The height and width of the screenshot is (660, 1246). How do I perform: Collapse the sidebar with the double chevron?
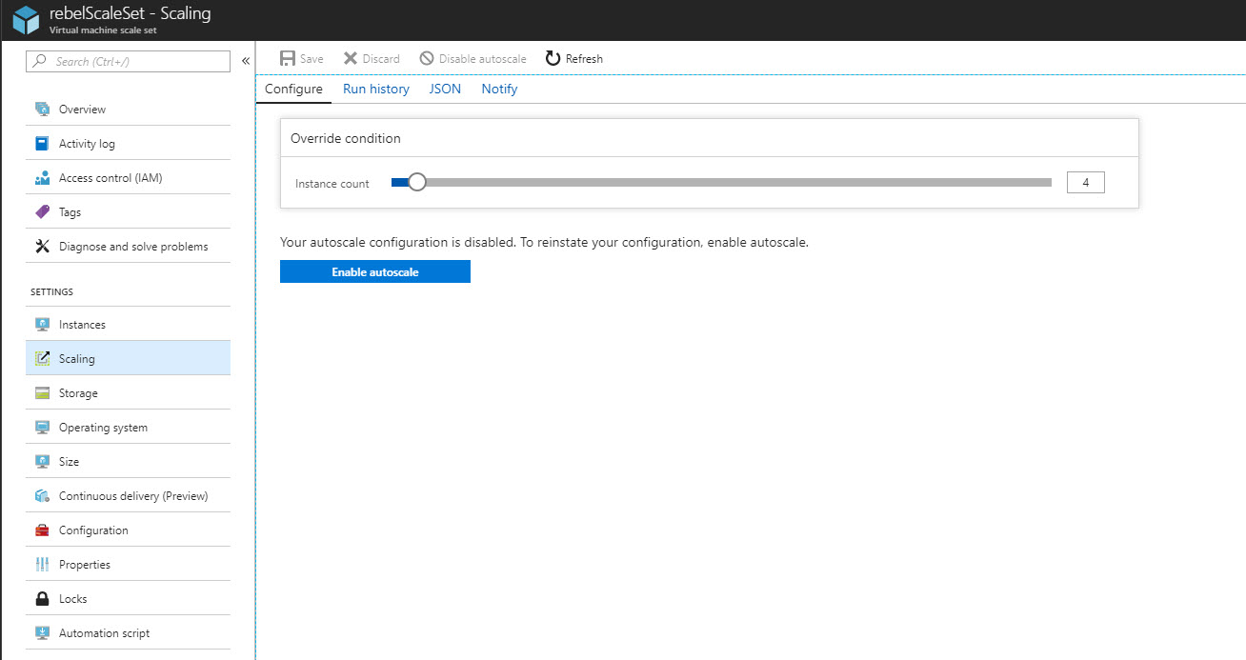pyautogui.click(x=245, y=61)
